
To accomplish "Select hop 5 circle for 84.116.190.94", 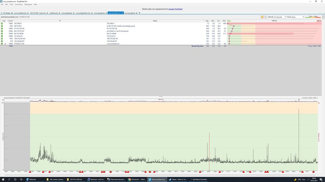I will click(x=2, y=33).
